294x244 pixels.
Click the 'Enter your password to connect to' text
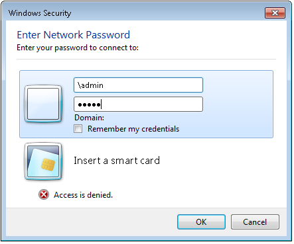[78, 48]
